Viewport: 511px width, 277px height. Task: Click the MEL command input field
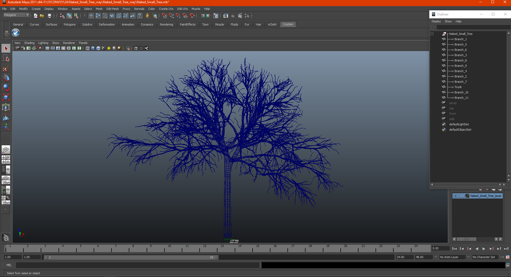137,265
